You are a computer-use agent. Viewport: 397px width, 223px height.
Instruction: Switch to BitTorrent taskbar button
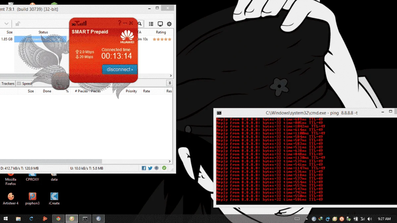click(x=72, y=219)
